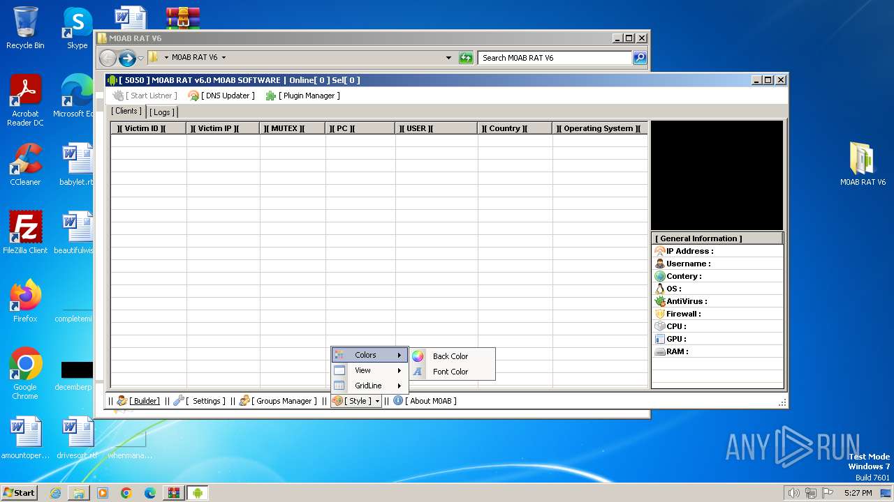Switch to the Clients tab

tap(126, 111)
